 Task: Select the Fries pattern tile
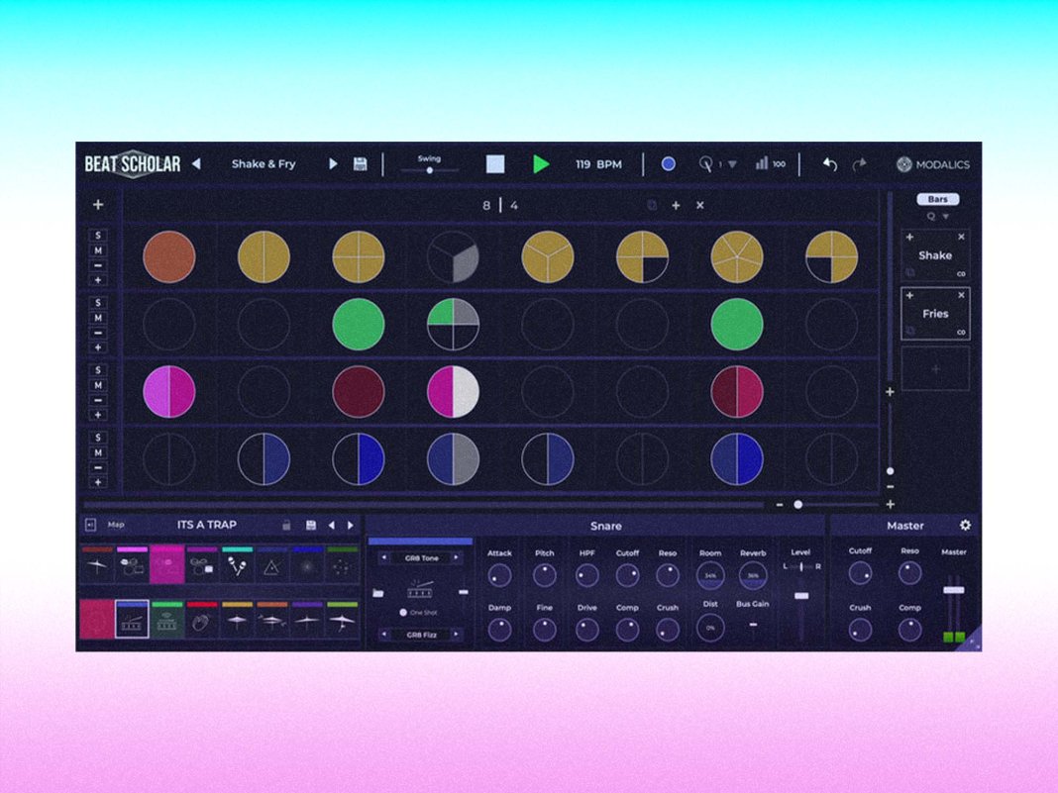tap(933, 313)
